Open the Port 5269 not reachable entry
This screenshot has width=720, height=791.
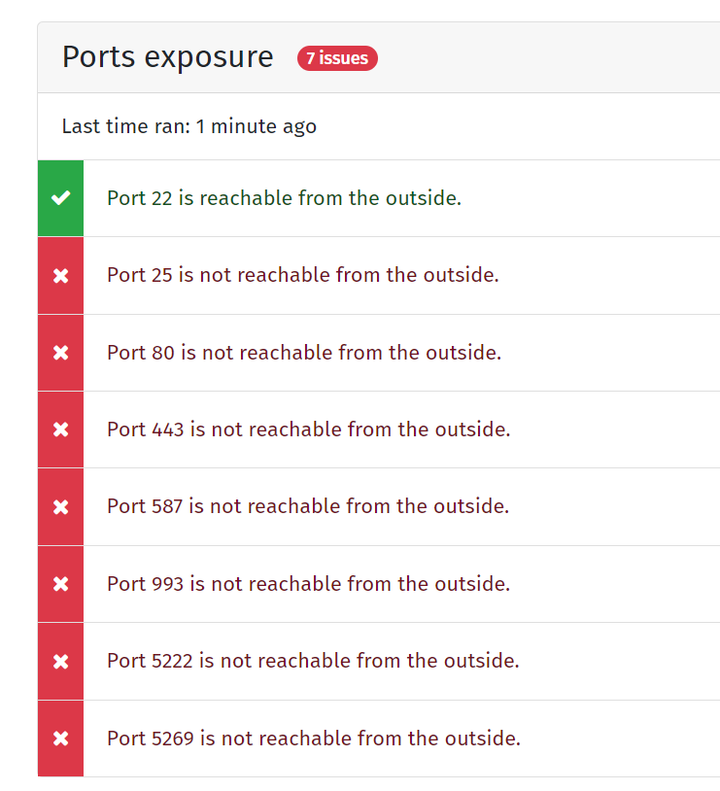(x=379, y=739)
